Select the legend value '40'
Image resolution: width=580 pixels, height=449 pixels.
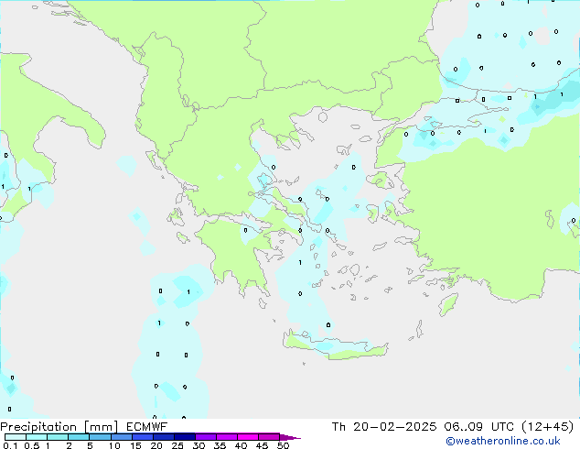tap(241, 445)
